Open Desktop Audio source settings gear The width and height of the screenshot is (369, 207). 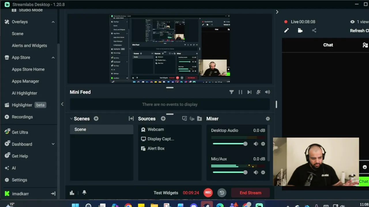tap(263, 144)
